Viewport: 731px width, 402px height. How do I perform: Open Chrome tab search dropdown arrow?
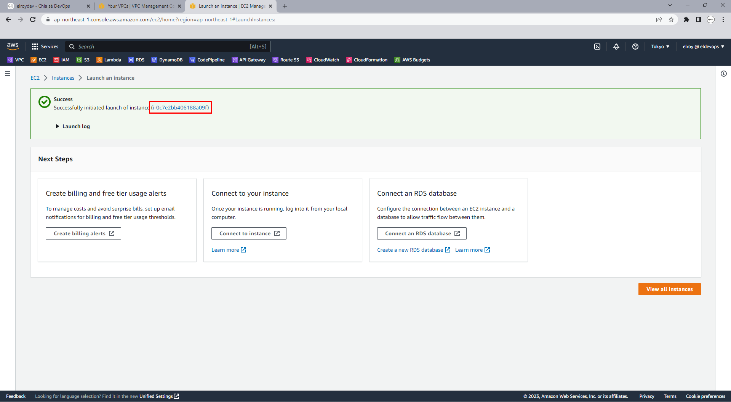pos(670,5)
